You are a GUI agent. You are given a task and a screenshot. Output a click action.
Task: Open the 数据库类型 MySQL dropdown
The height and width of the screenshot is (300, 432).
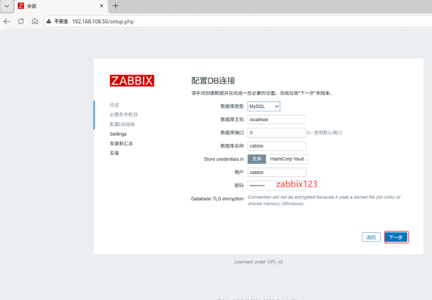264,106
